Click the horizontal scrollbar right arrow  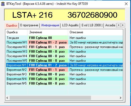121,98
